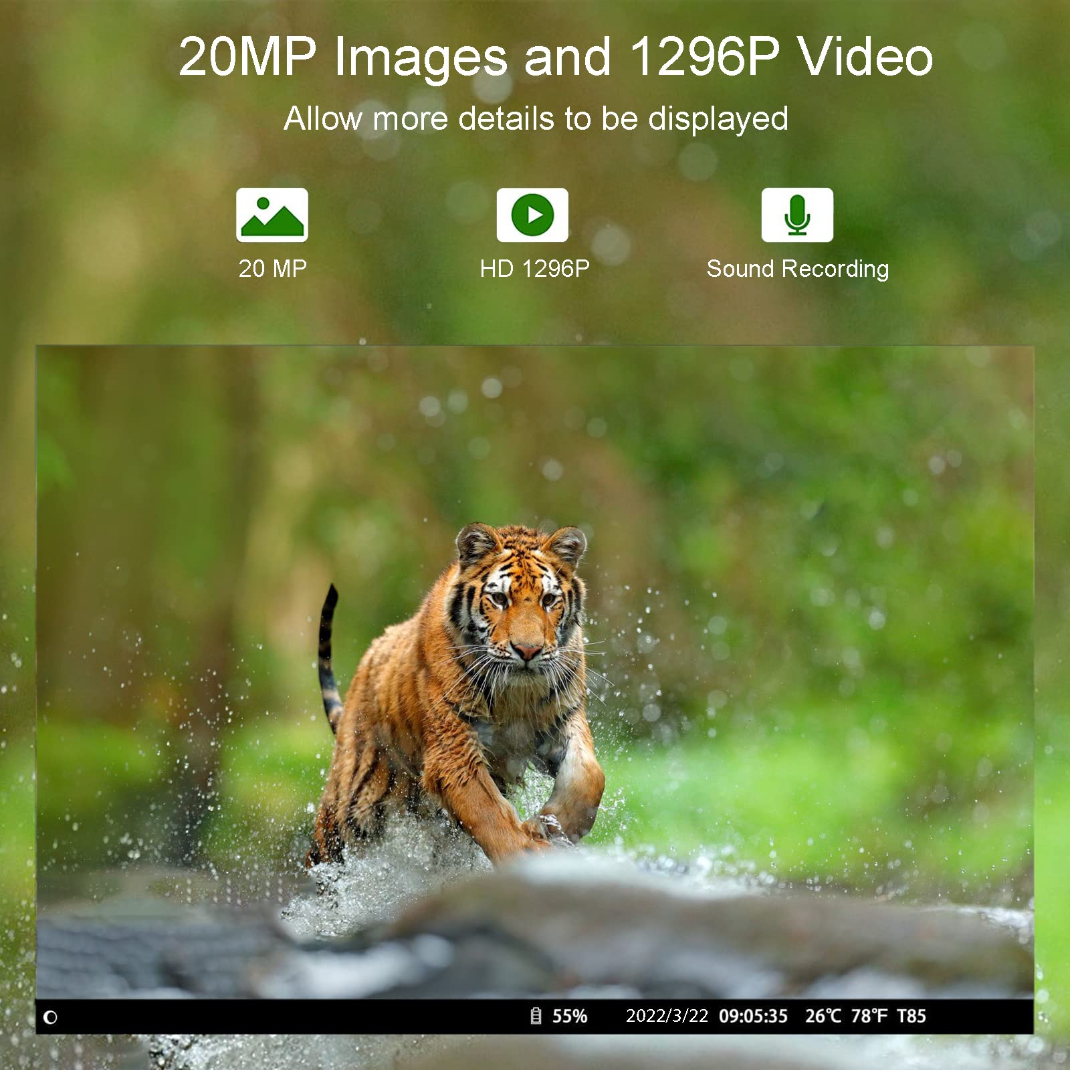Click the green play video icon

(x=532, y=215)
